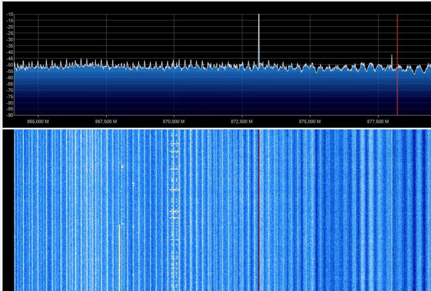Screen dimensions: 431x291
Task: Click the 867,500 M frequency label
Action: point(106,121)
